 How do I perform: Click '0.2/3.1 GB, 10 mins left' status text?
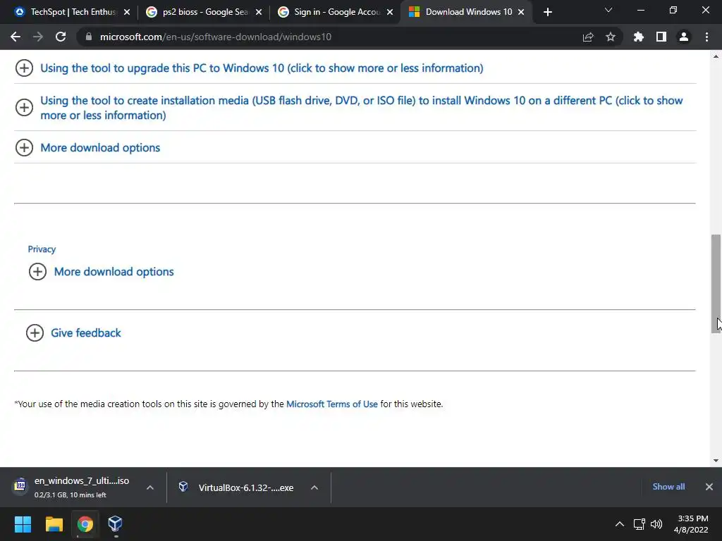[x=70, y=495]
